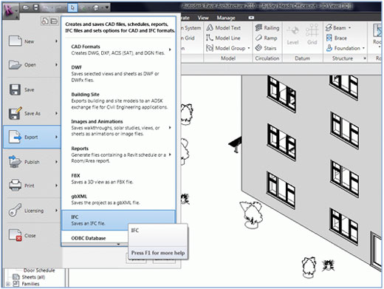This screenshot has width=384, height=289.
Task: Select the Model Text tool
Action: [x=223, y=28]
